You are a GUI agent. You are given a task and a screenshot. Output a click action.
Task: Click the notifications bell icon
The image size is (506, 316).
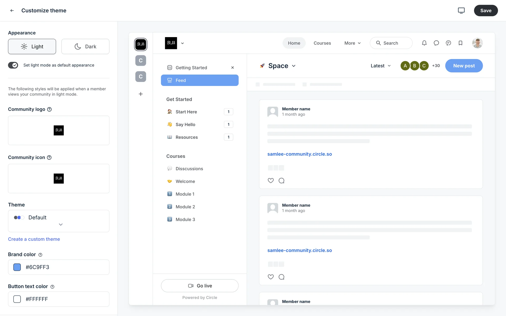click(424, 43)
